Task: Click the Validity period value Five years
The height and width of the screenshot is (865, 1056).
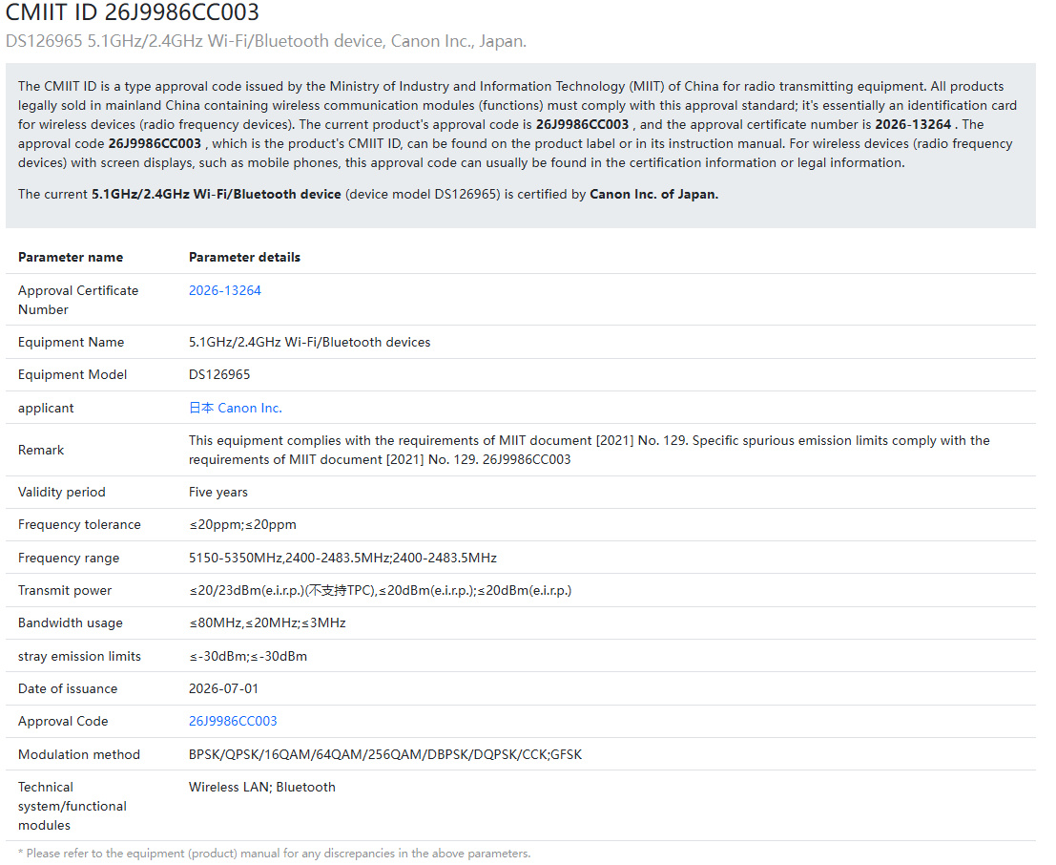Action: 218,492
